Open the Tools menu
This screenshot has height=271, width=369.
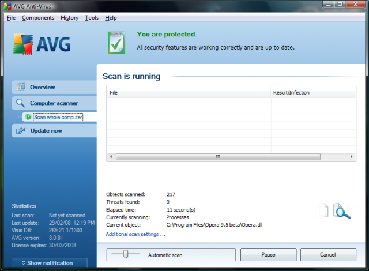[x=92, y=18]
